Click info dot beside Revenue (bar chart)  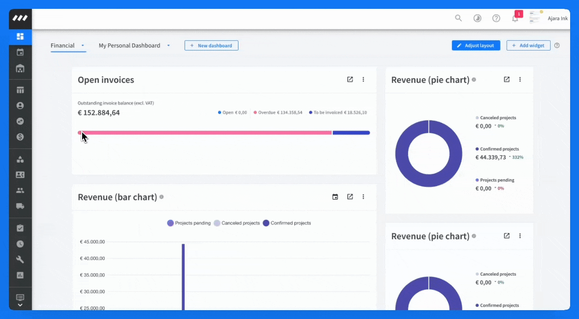(162, 197)
